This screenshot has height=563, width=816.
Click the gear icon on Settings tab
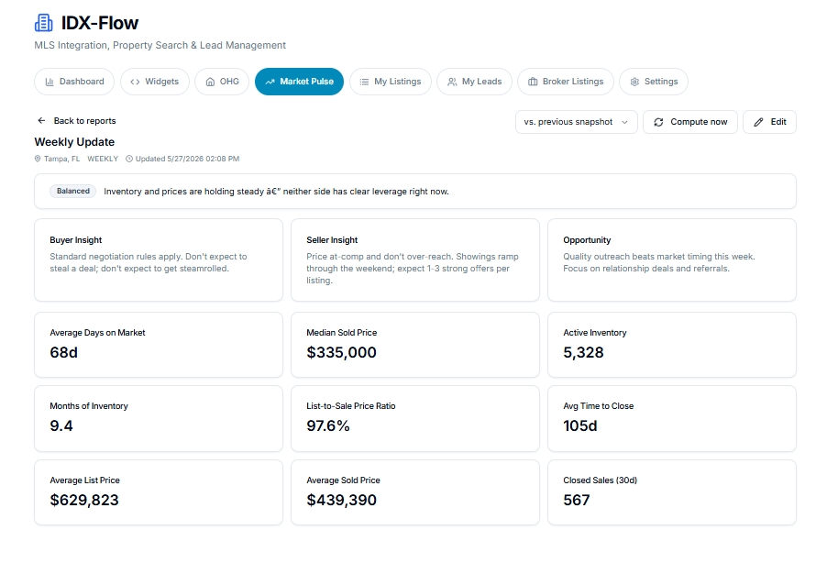click(x=634, y=82)
